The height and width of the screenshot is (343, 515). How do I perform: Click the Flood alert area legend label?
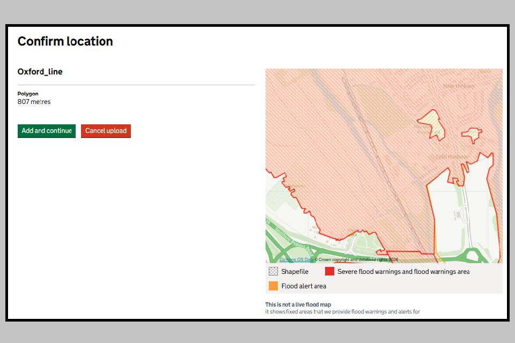click(304, 286)
